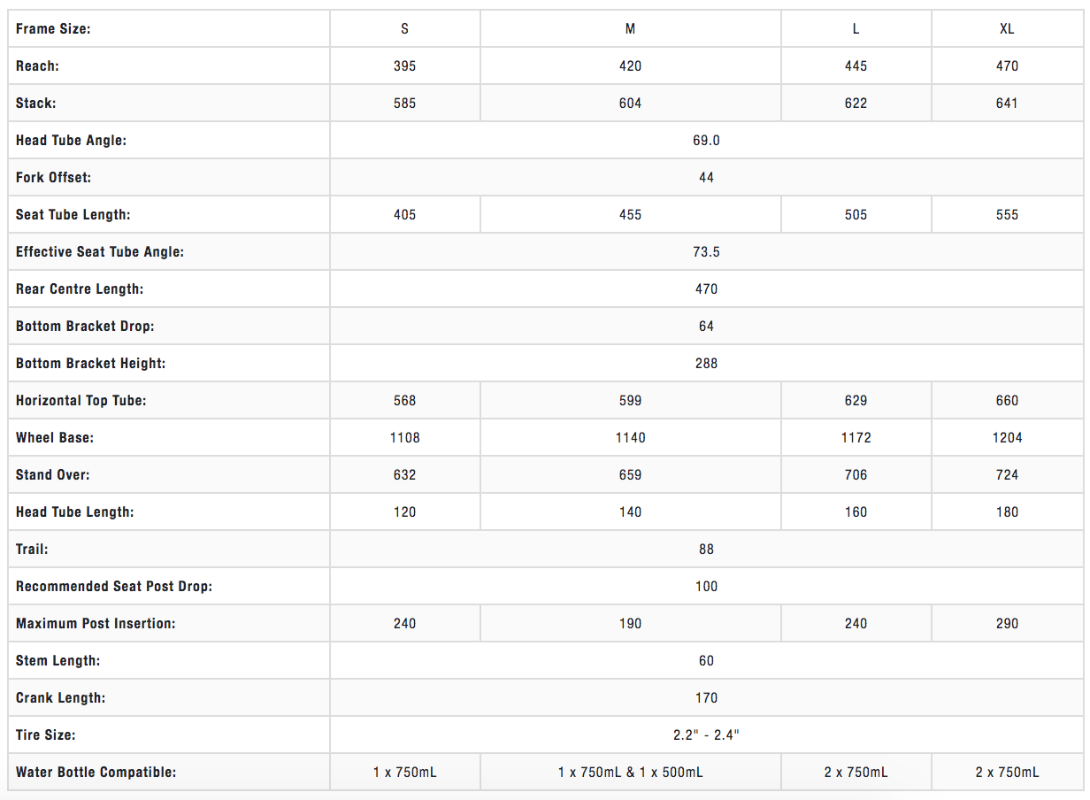1090x800 pixels.
Task: Select the Head Tube Angle value 69.0
Action: [706, 141]
